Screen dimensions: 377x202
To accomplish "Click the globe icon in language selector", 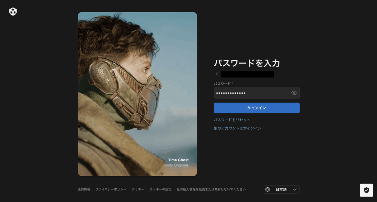I will pyautogui.click(x=268, y=190).
